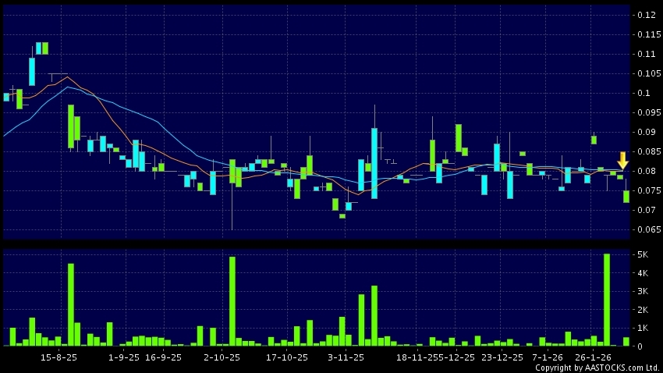Image resolution: width=663 pixels, height=373 pixels.
Task: Select the 23-12-25 date label
Action: [502, 357]
